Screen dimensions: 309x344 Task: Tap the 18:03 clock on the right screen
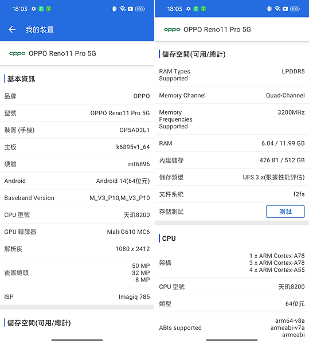tap(175, 9)
